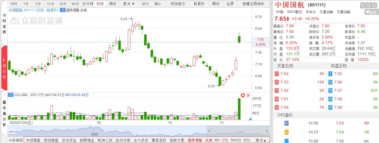Enable the 中线操盘 indicator
379x143 pixels.
click(33, 140)
